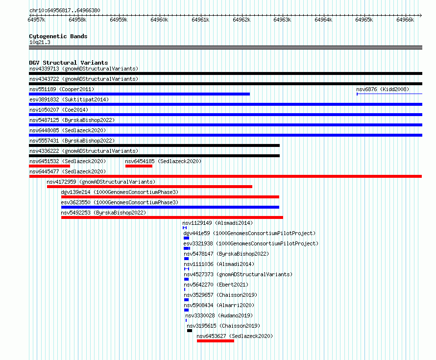Open nsv4527373 gnomAD variant label
436x360 pixels.
[238, 274]
